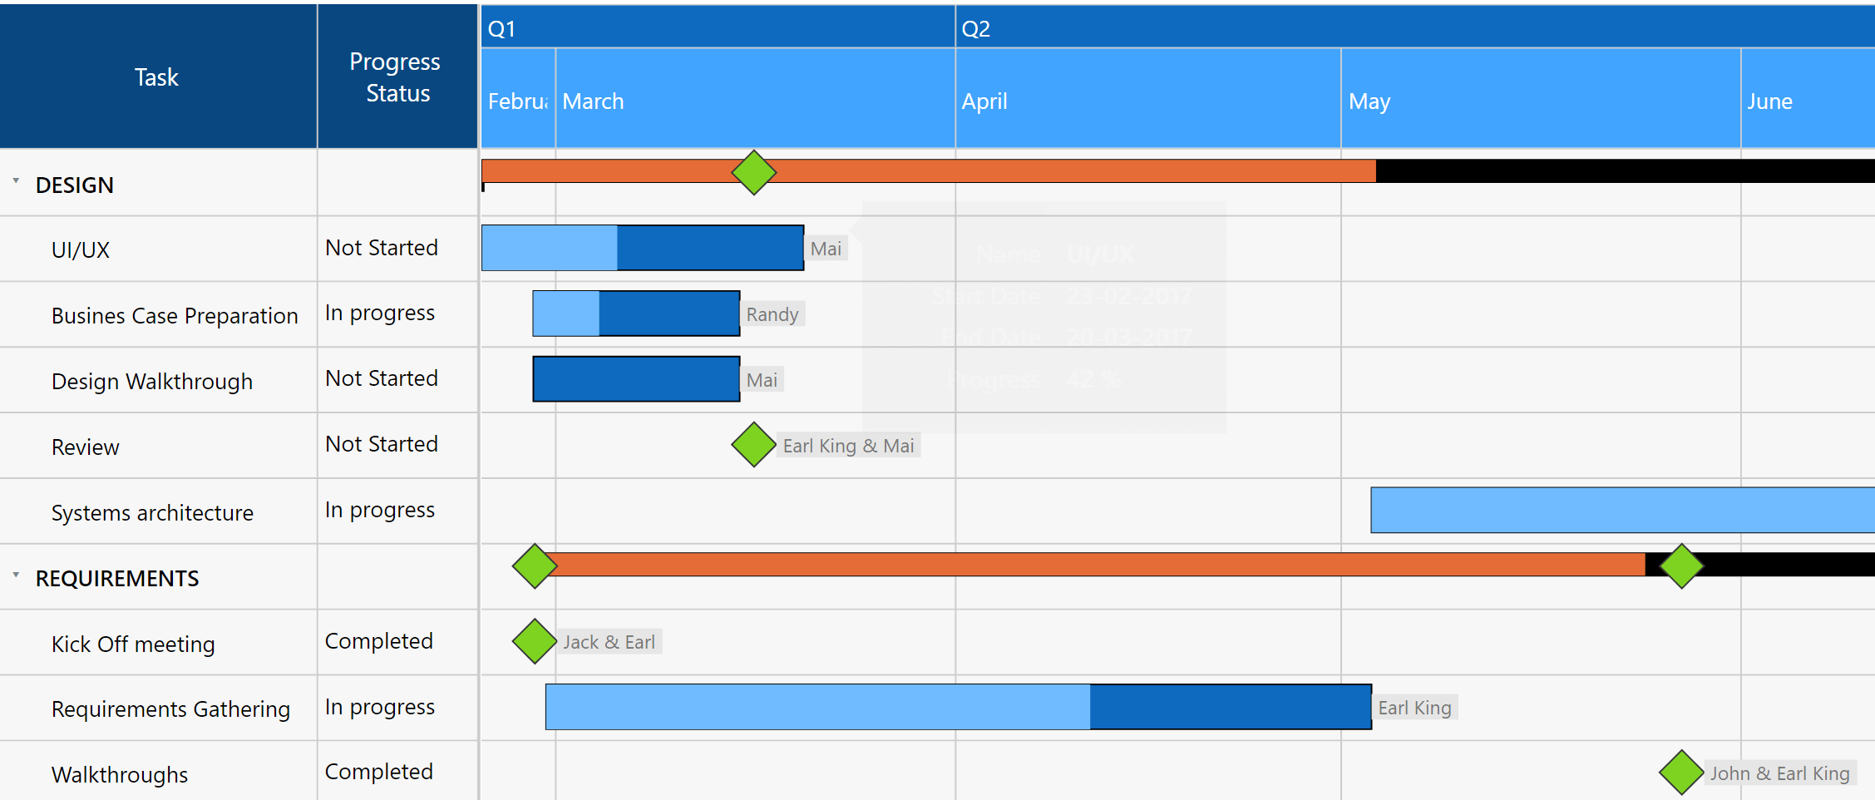Click the REQUIREMENTS start milestone diamond

point(533,566)
